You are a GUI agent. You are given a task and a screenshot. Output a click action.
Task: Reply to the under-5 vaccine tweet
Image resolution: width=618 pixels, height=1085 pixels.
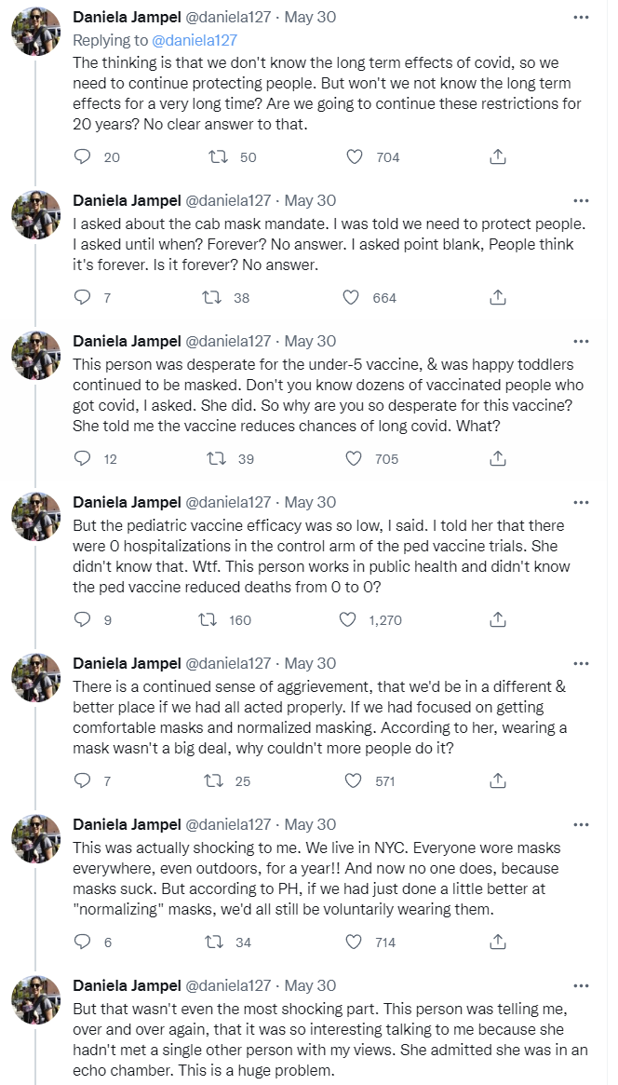82,458
